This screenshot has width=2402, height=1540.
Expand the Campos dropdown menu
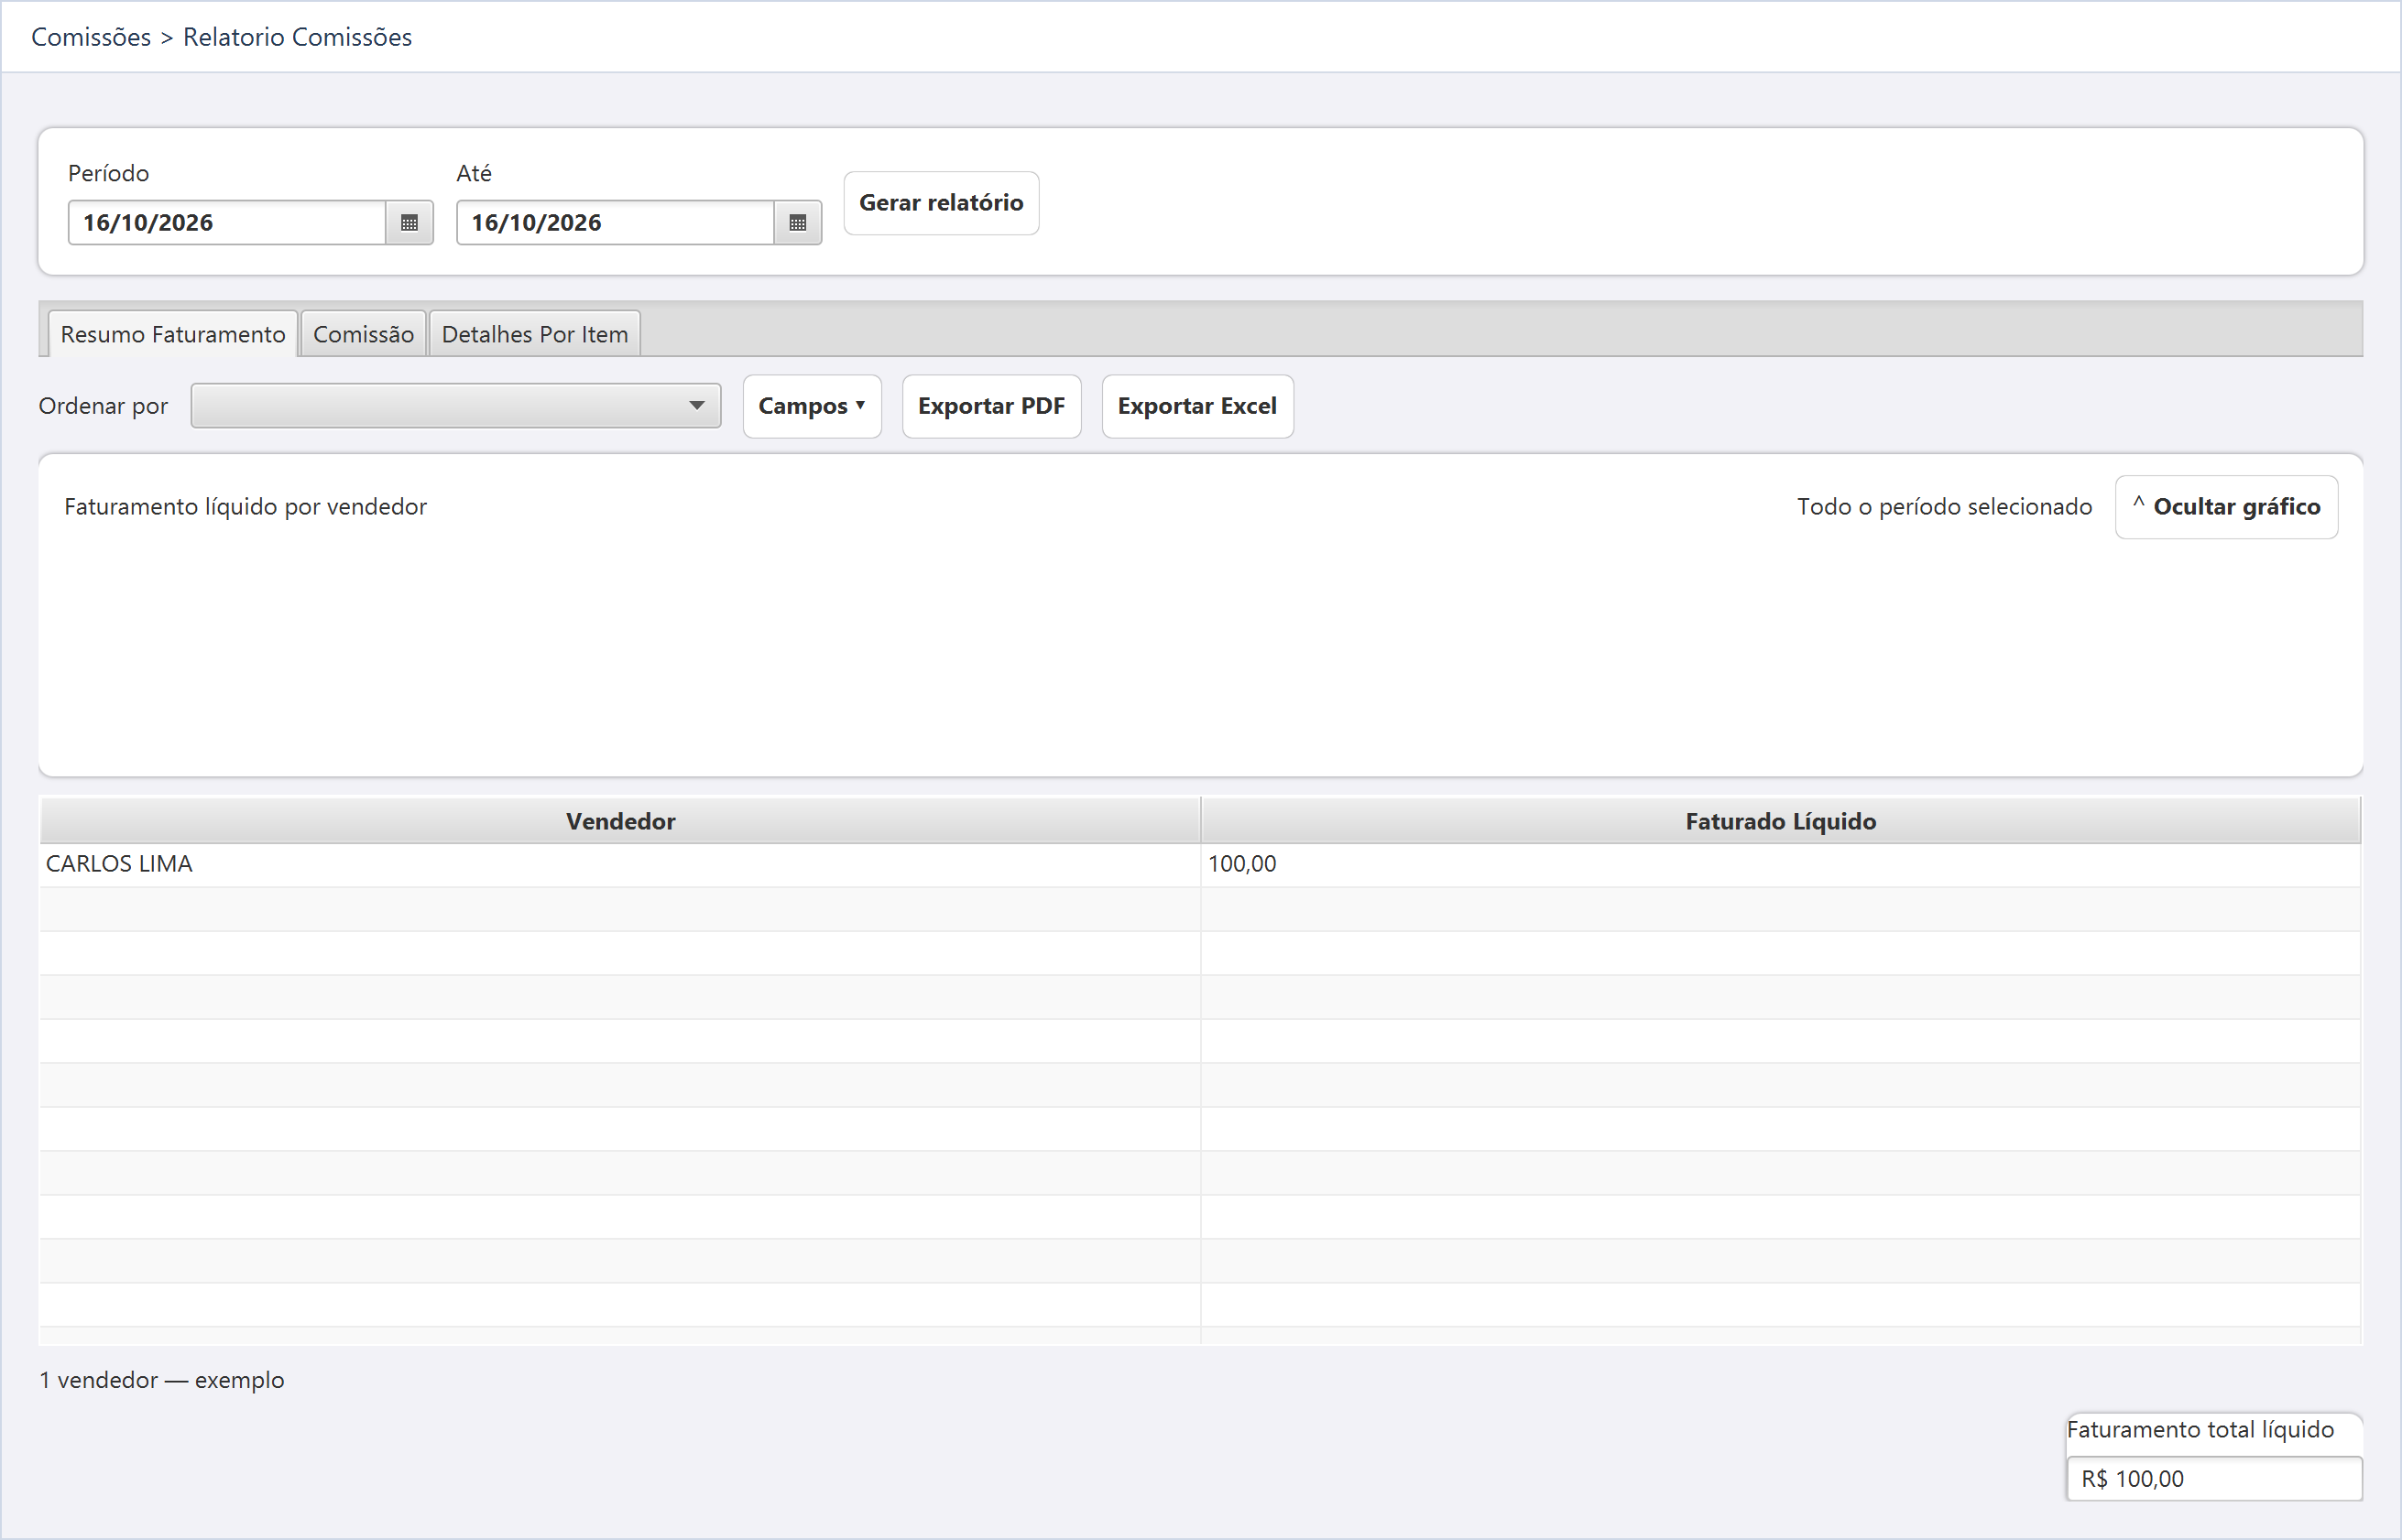pos(812,406)
